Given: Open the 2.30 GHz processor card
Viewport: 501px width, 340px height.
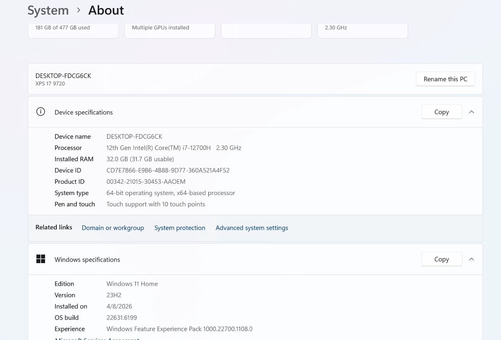Looking at the screenshot, I should click(363, 31).
